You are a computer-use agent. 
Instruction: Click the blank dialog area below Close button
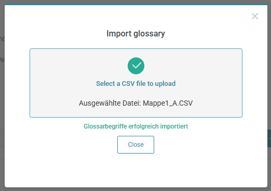(135, 170)
